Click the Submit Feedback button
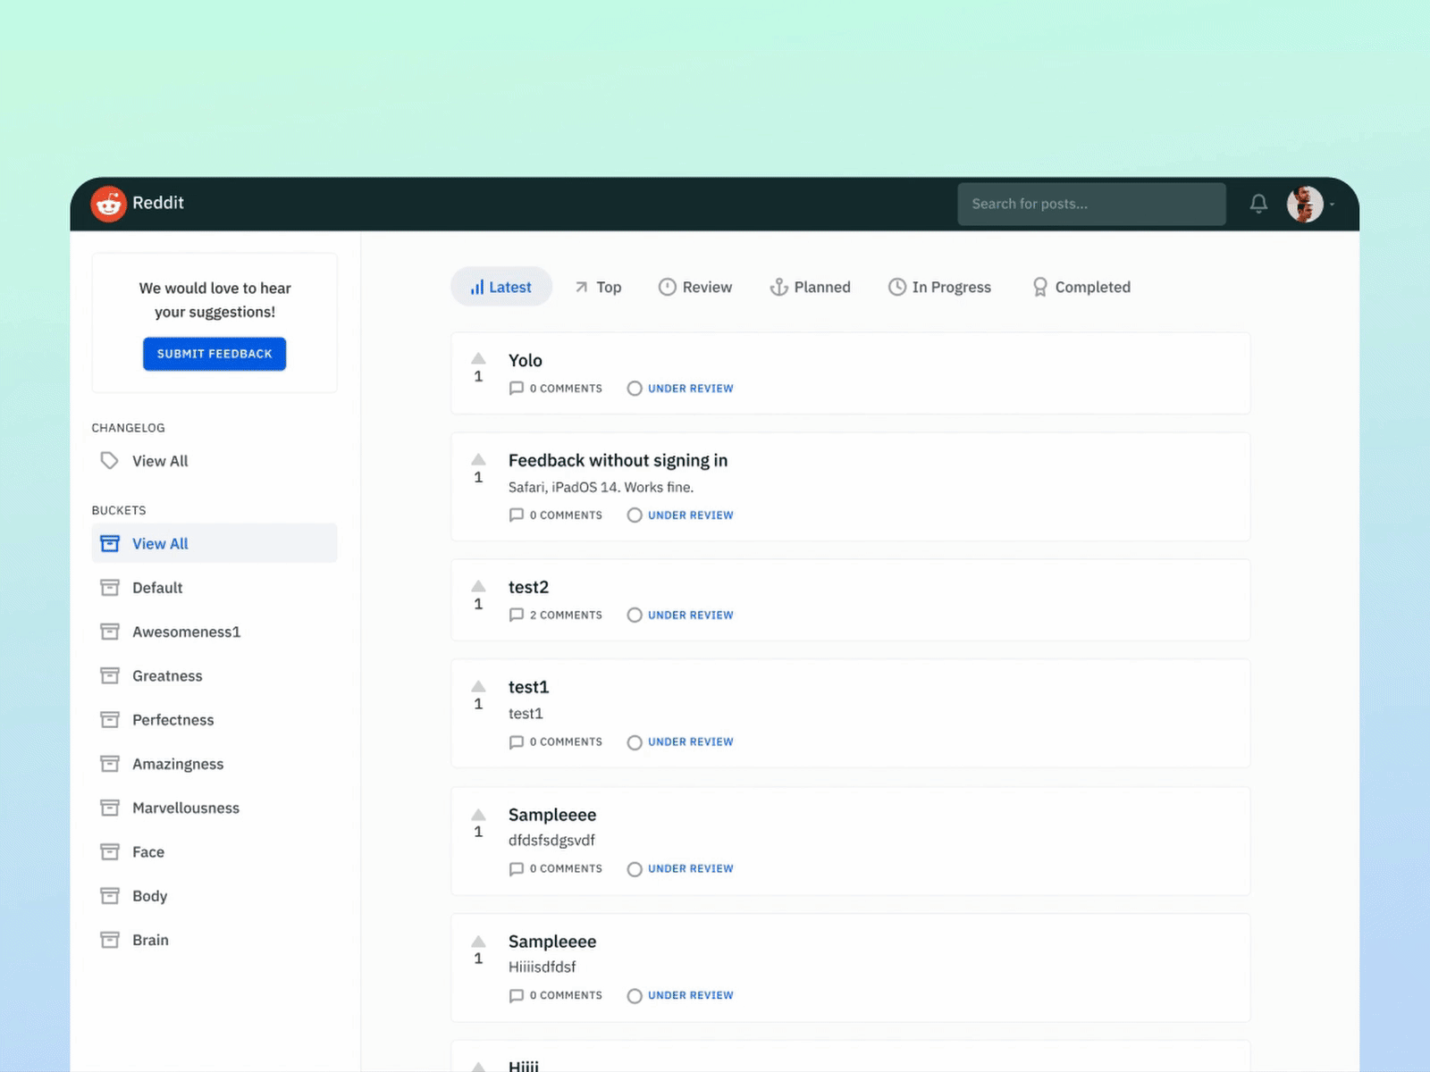The height and width of the screenshot is (1072, 1430). pyautogui.click(x=214, y=354)
